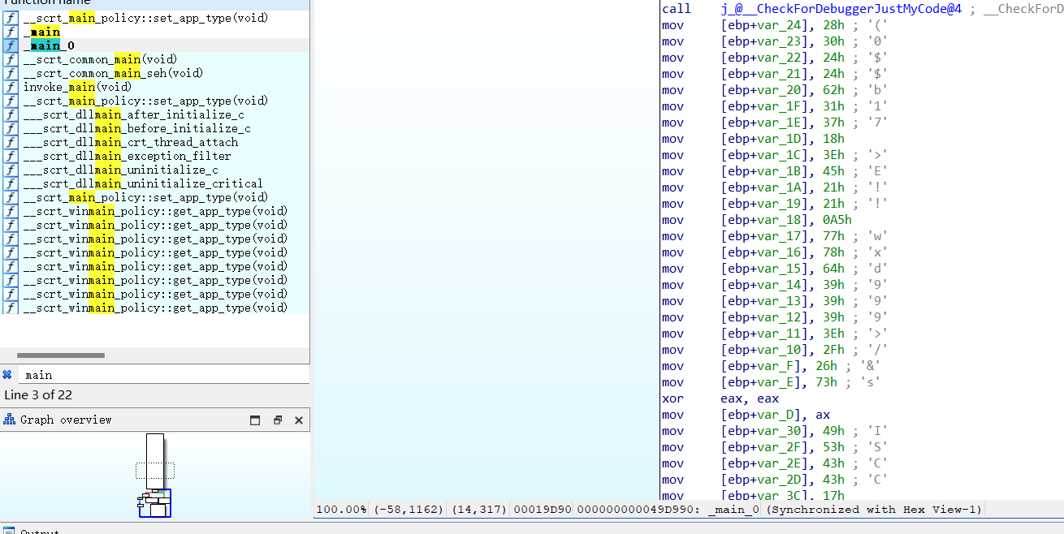Click the function filter field containing 'main'
The width and height of the screenshot is (1064, 534).
click(162, 375)
